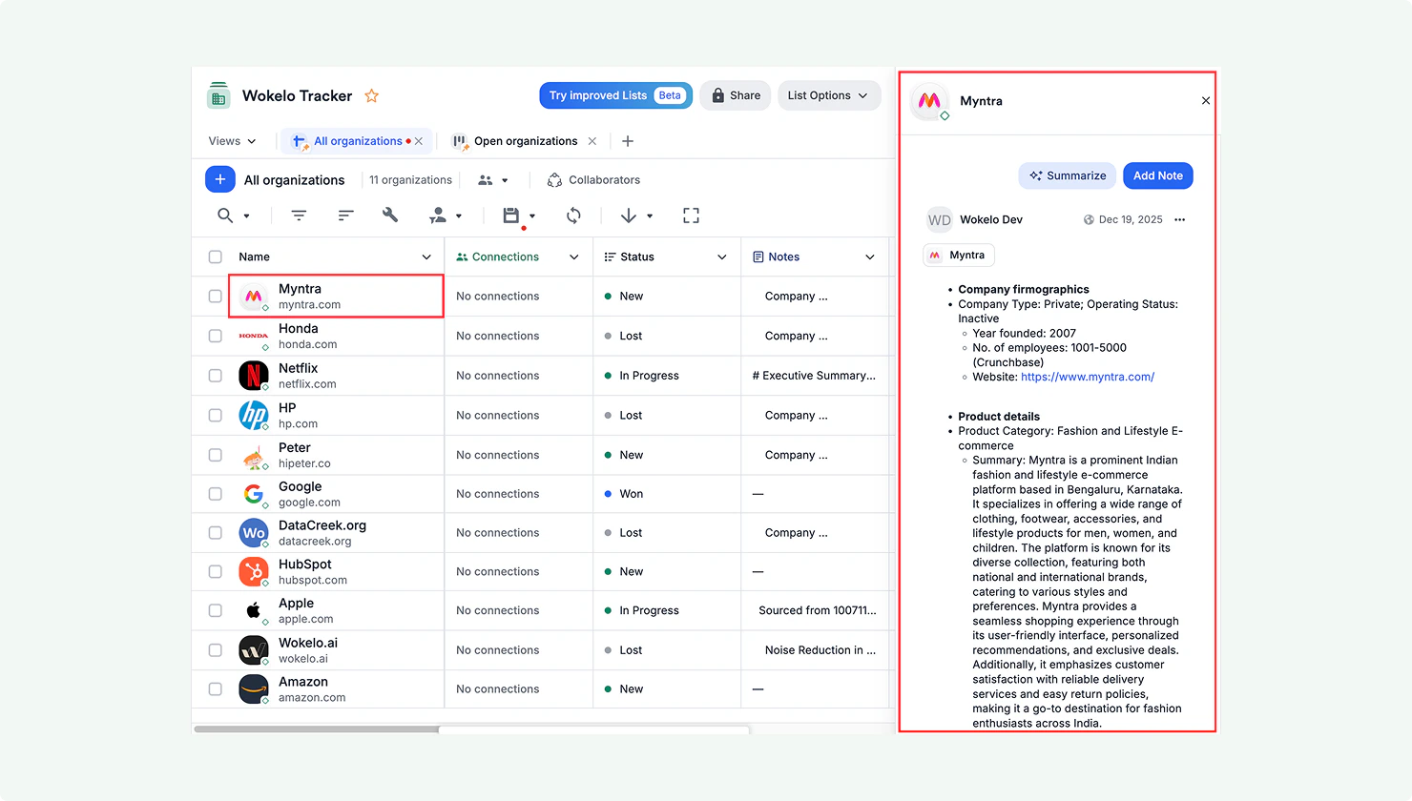The image size is (1412, 801).
Task: Click Try improved Lists Beta button
Action: (616, 95)
